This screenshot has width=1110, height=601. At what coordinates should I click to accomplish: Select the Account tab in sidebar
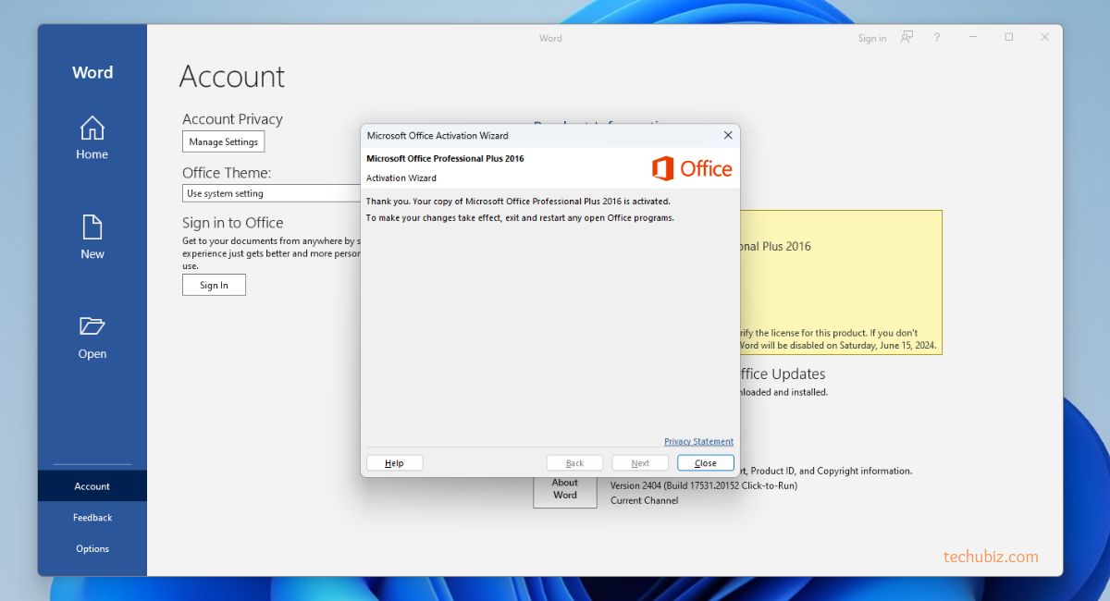click(x=92, y=486)
